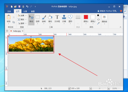This screenshot has height=92, width=128.
Task: Expand the 印章 stamp dropdown
Action: coord(64,24)
